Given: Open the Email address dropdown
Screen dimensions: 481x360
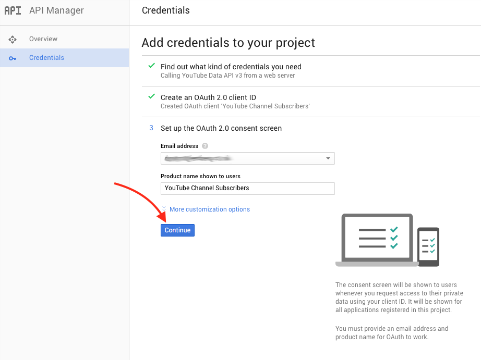Looking at the screenshot, I should click(x=248, y=158).
